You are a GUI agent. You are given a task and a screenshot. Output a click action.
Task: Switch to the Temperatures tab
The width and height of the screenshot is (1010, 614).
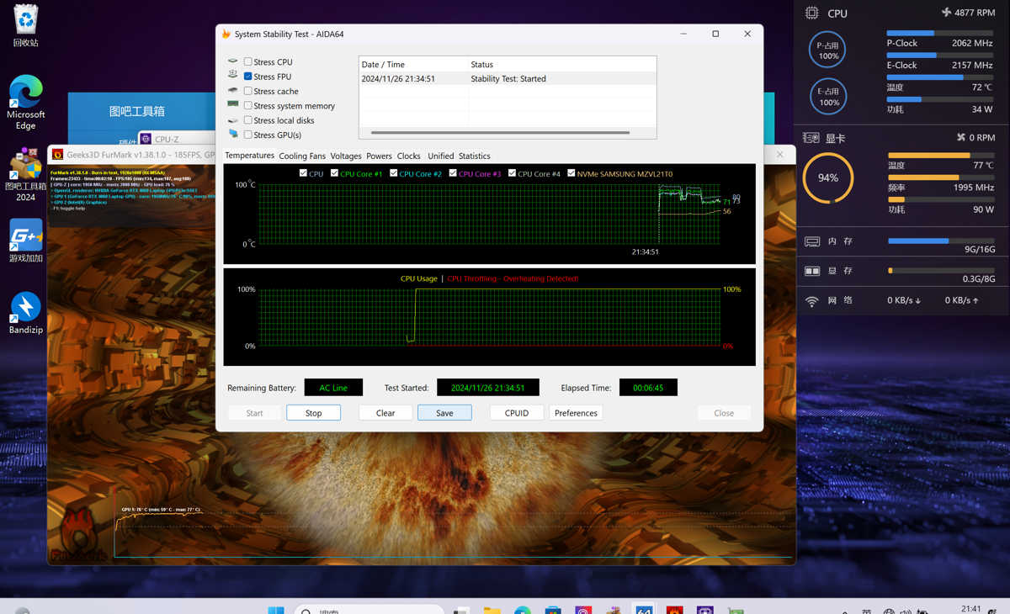pyautogui.click(x=250, y=156)
